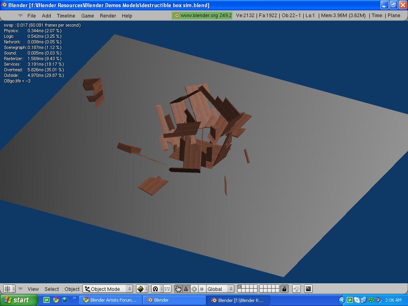Open the Help menu
The width and height of the screenshot is (408, 306).
(127, 16)
